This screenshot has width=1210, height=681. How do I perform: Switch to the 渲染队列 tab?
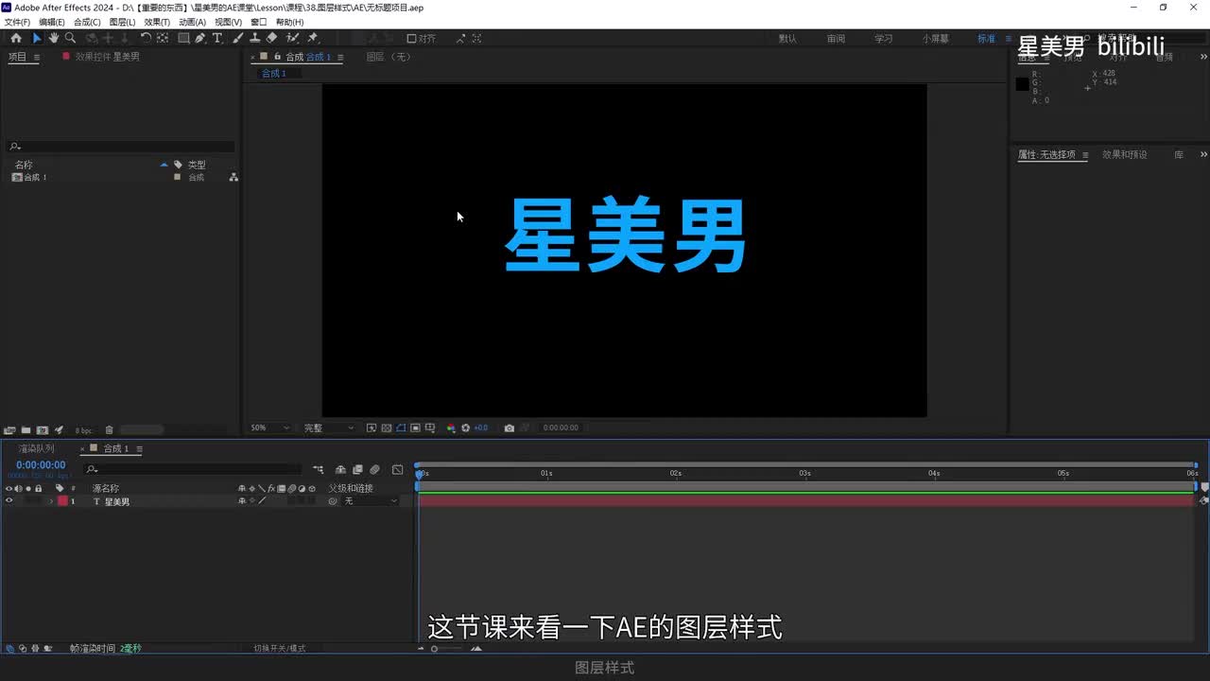click(x=37, y=448)
